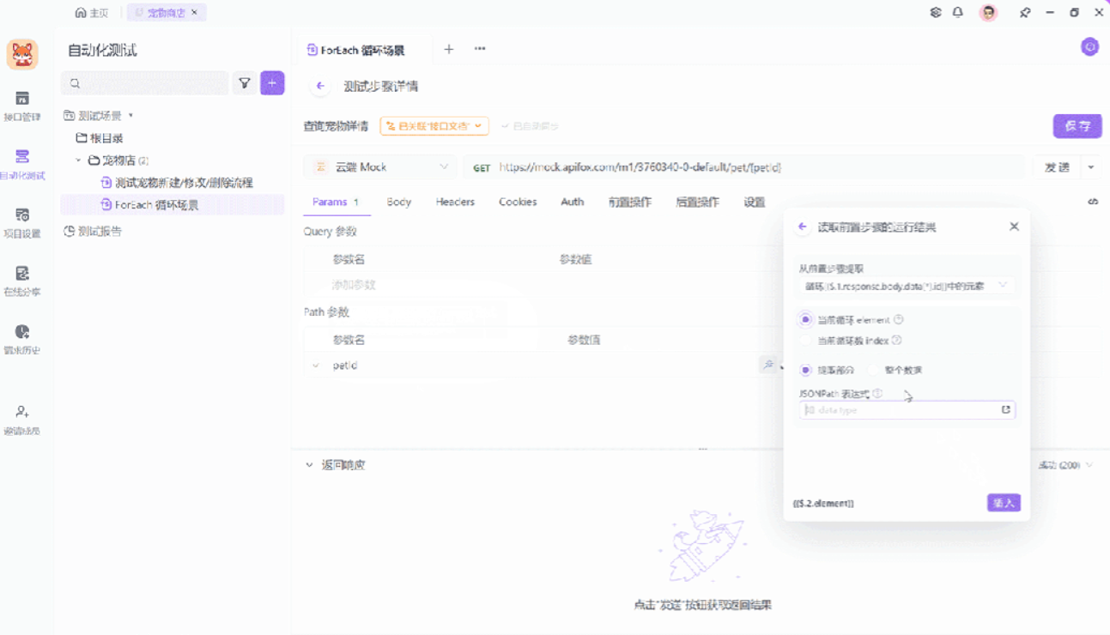Expand the petId parameter row

coord(315,365)
